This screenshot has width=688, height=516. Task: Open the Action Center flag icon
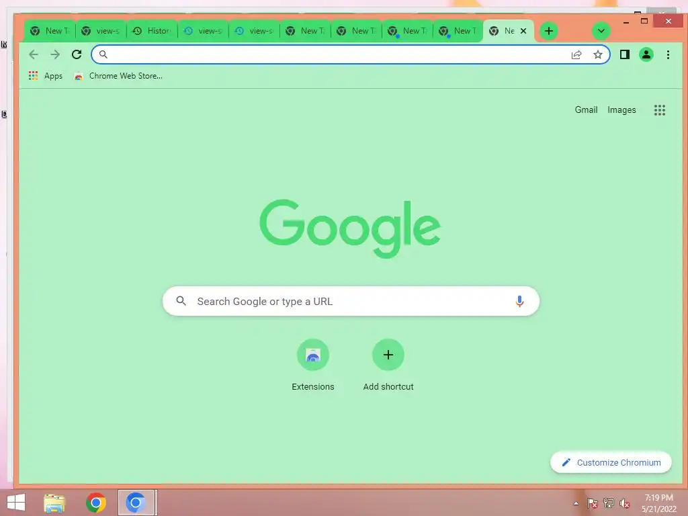592,503
